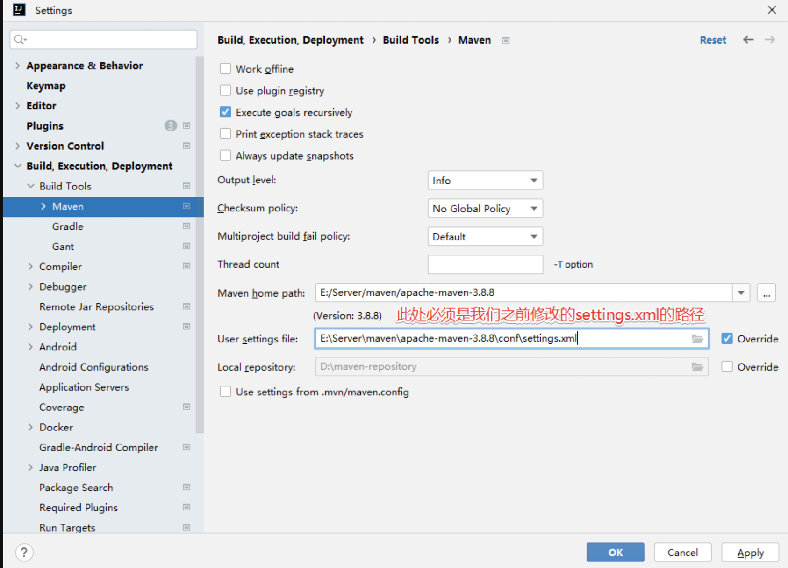Expand the Editor section
Viewport: 788px width, 568px height.
tap(18, 106)
